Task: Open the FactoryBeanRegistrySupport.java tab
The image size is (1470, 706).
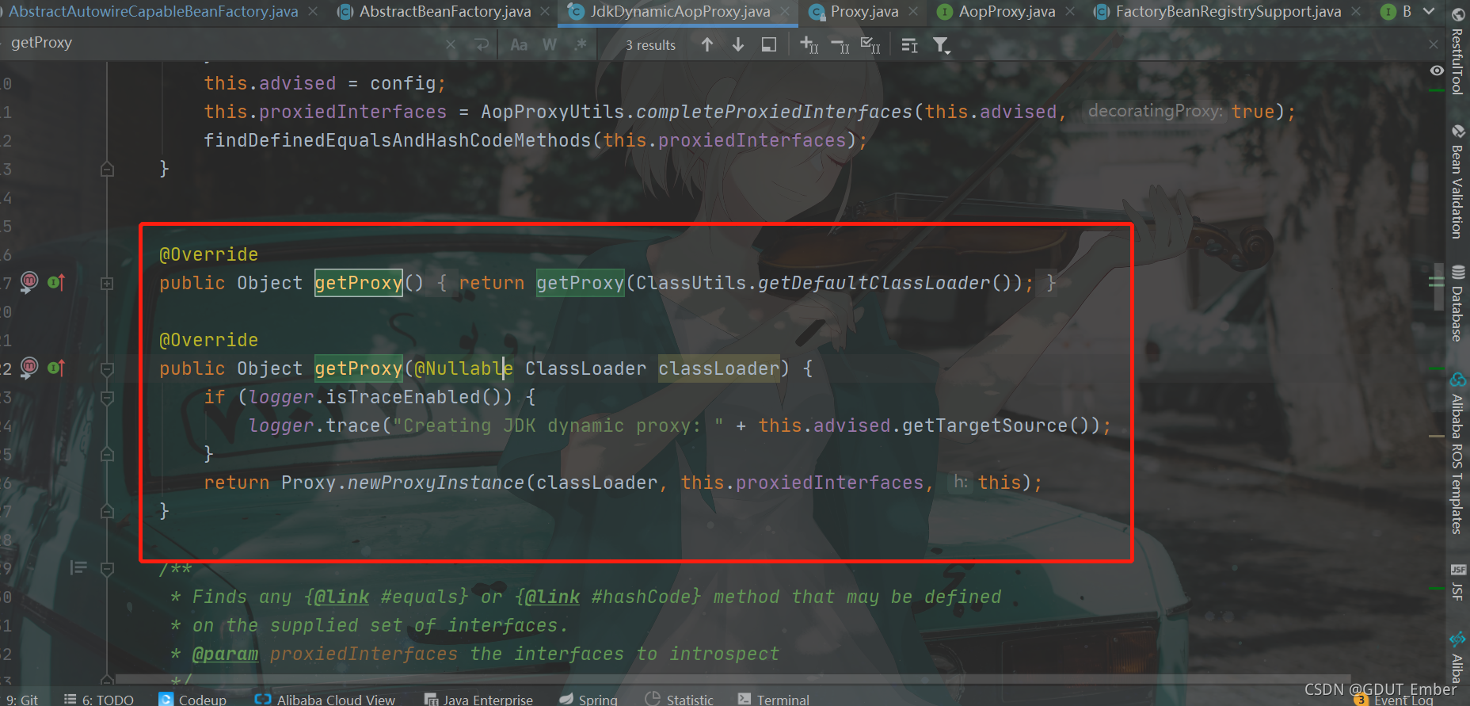Action: coord(1228,12)
